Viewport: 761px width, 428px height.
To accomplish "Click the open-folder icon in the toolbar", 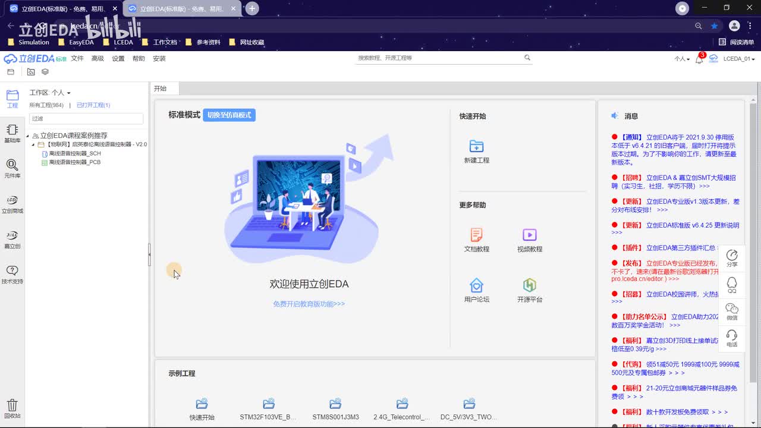I will tap(11, 72).
